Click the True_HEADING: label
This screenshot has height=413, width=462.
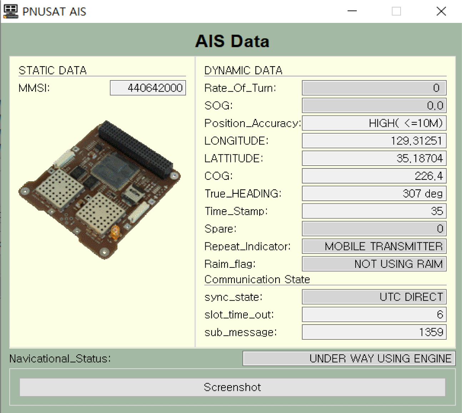coord(243,193)
